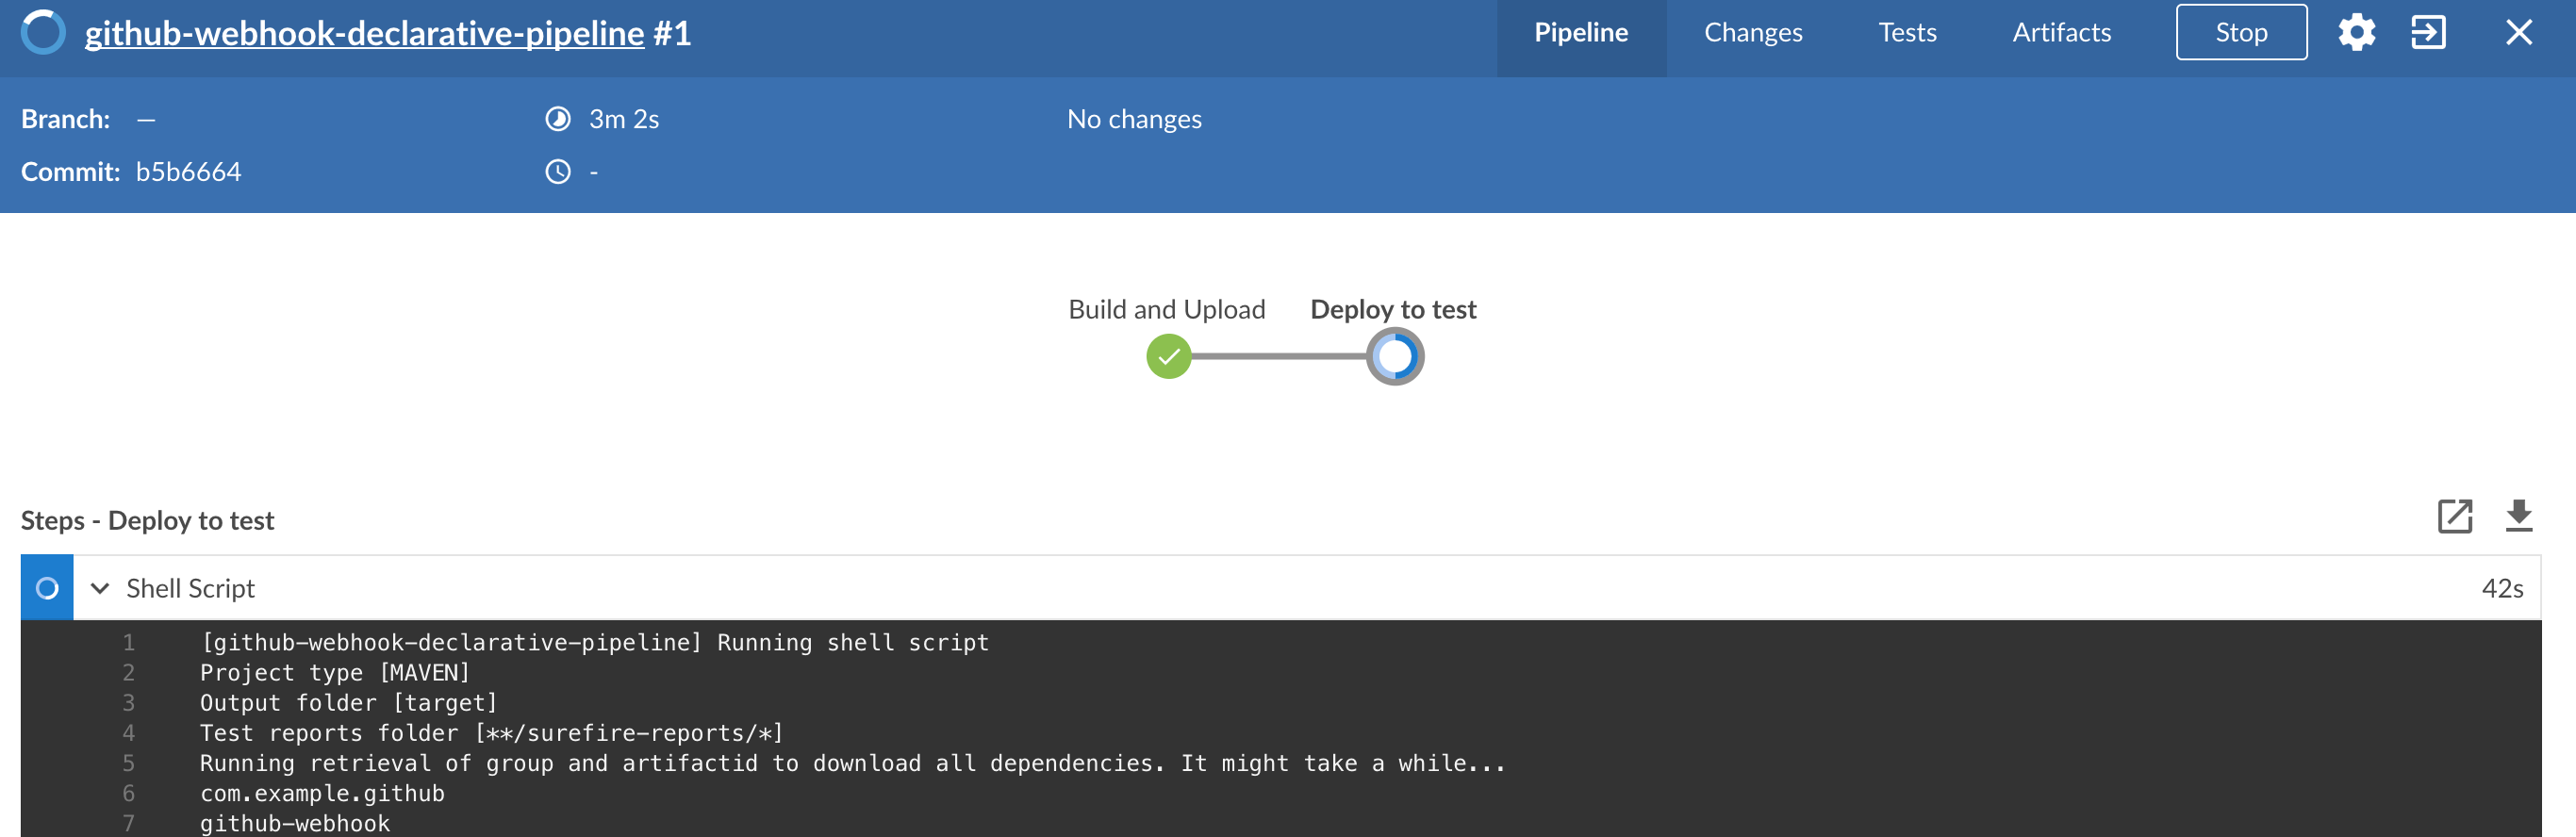Viewport: 2576px width, 837px height.
Task: Click the 42s step duration
Action: coord(2502,588)
